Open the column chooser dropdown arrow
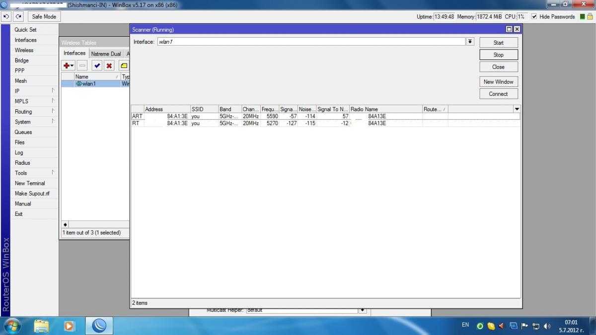The width and height of the screenshot is (596, 335). tap(517, 109)
